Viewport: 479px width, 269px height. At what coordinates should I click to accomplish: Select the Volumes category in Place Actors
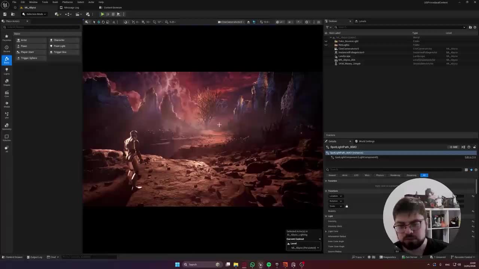[x=6, y=138]
